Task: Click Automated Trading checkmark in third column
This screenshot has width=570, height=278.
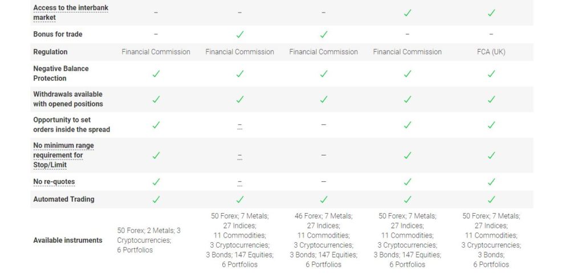Action: tap(324, 199)
